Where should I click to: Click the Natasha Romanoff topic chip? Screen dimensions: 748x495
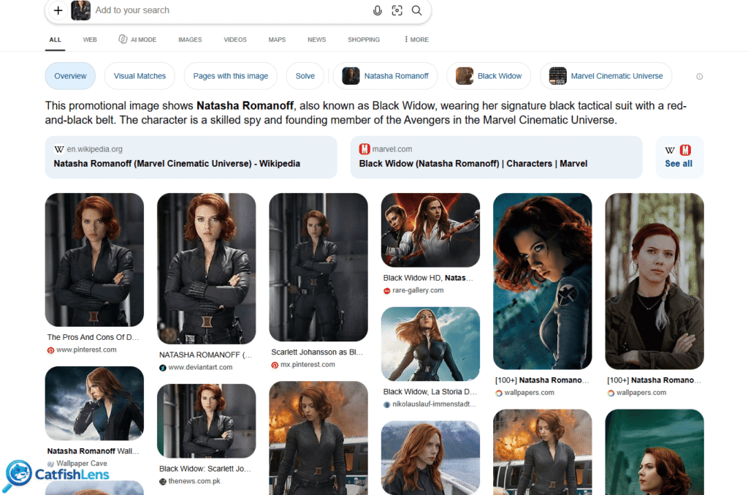[x=385, y=76]
